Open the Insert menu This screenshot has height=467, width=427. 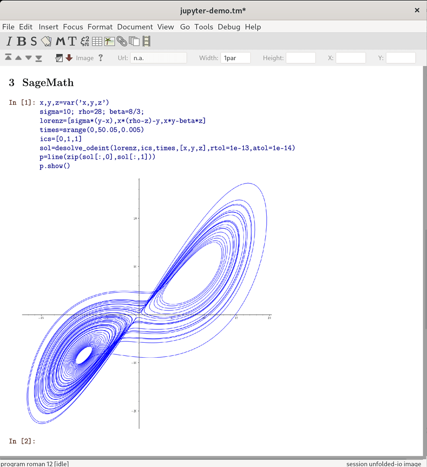coord(48,27)
